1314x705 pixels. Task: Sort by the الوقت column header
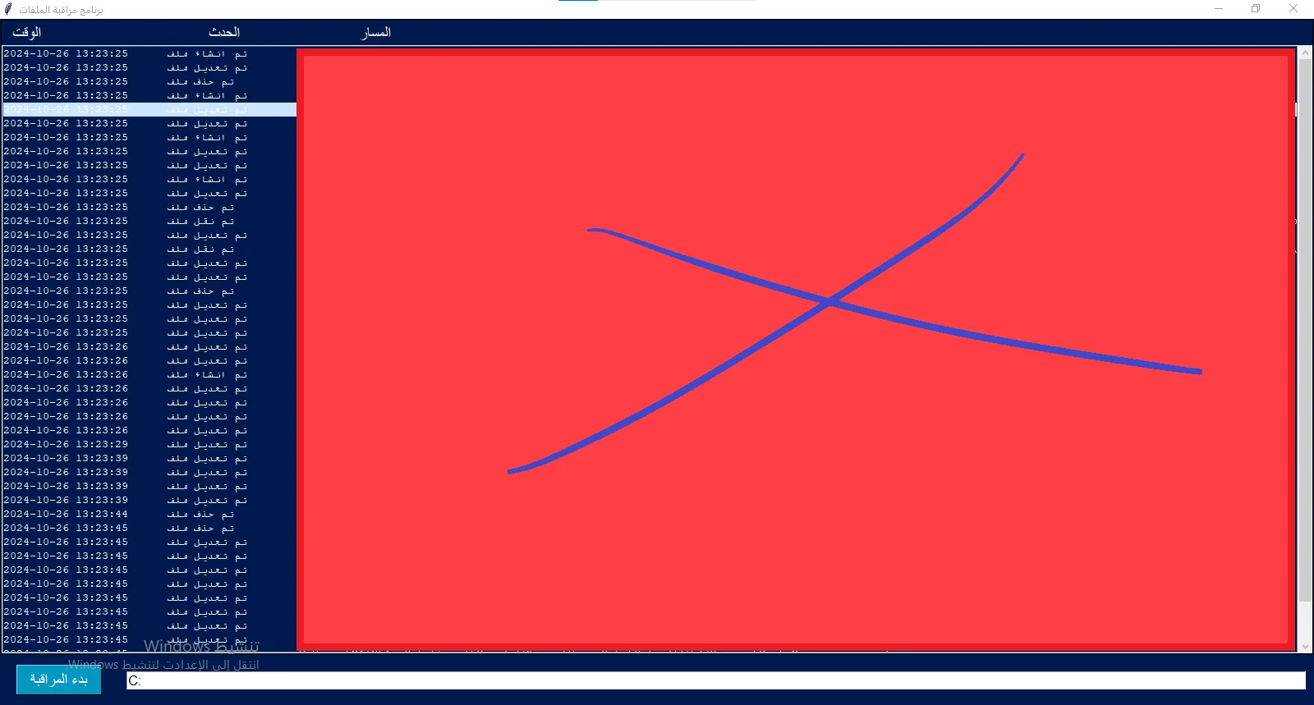coord(26,32)
